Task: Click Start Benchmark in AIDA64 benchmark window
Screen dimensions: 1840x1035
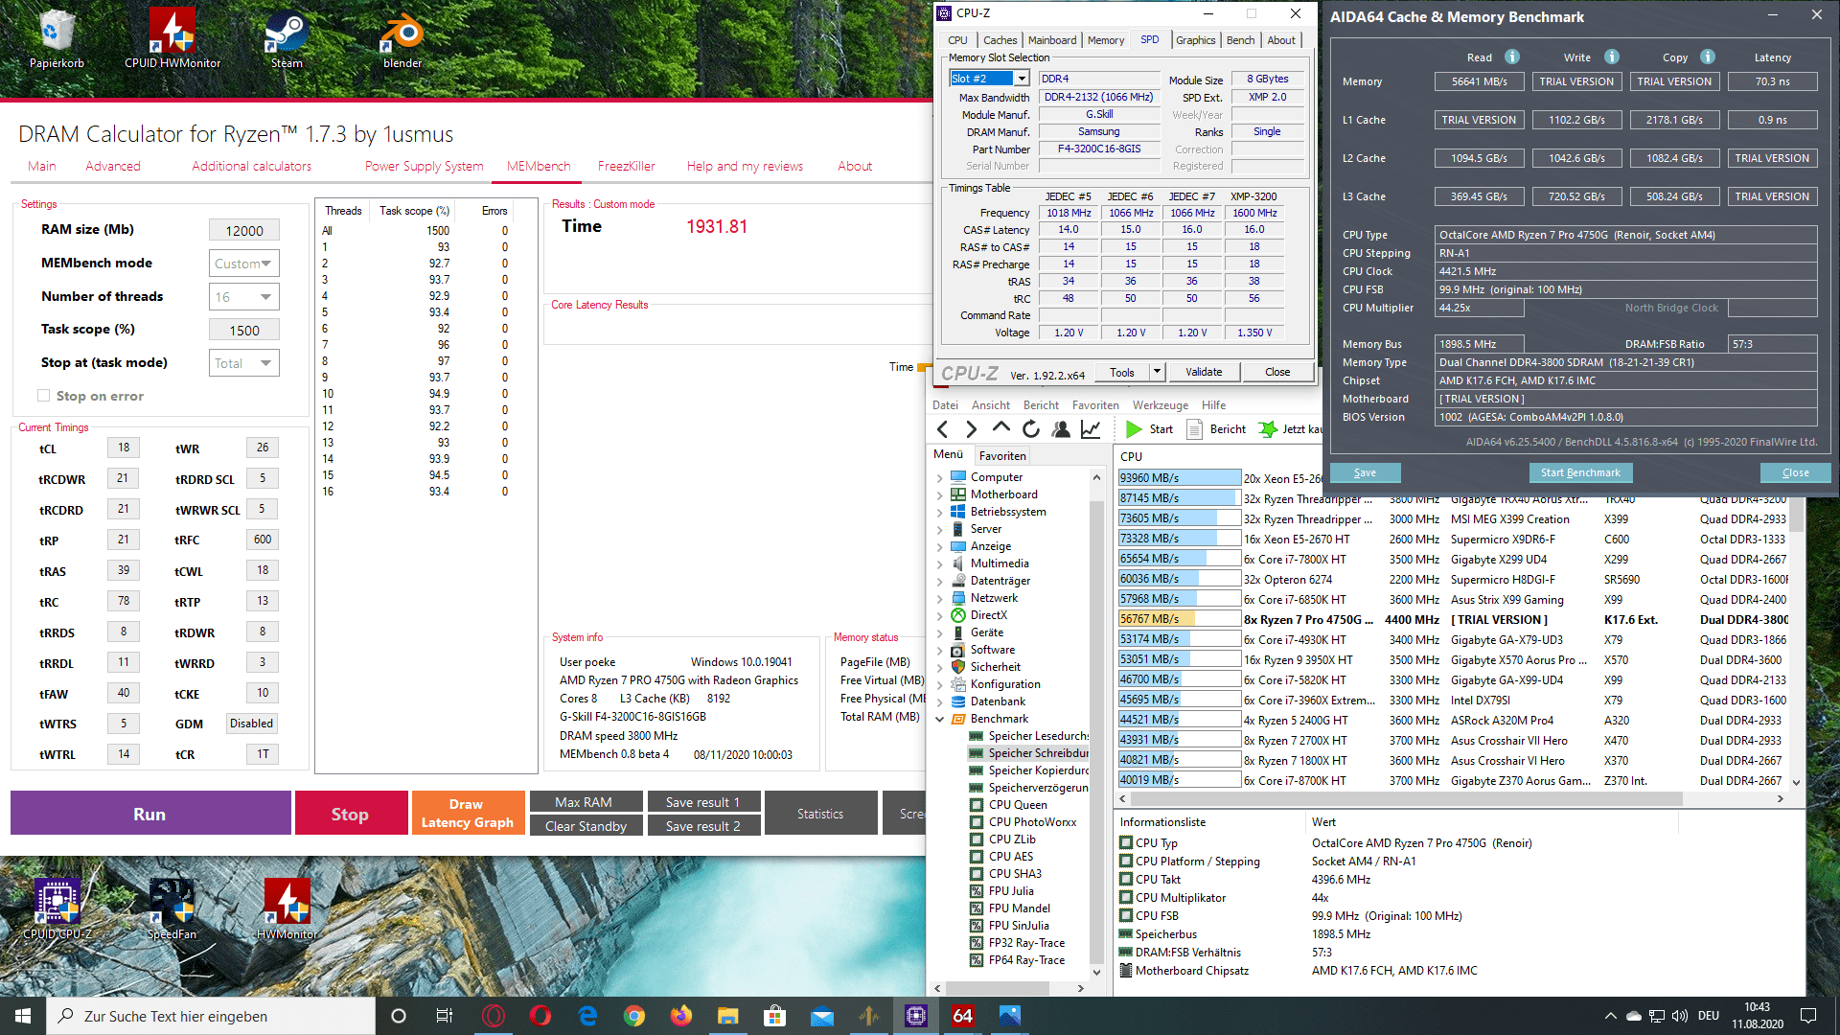Action: (1580, 472)
